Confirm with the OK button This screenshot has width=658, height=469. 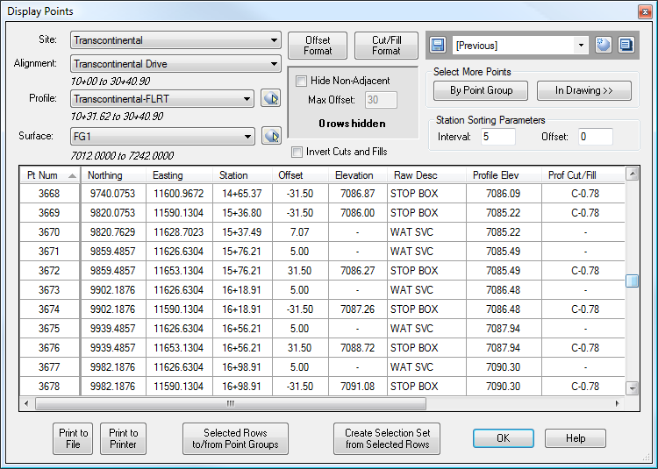(x=504, y=438)
